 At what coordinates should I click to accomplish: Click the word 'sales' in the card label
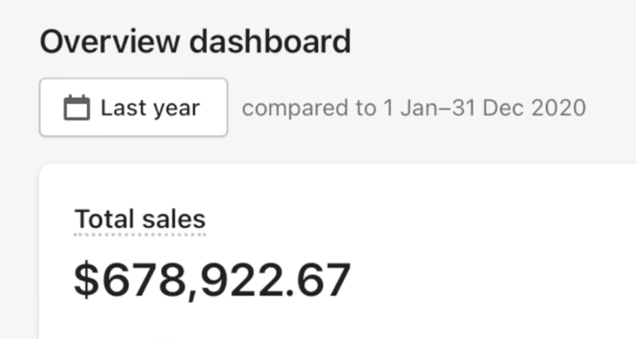point(172,220)
